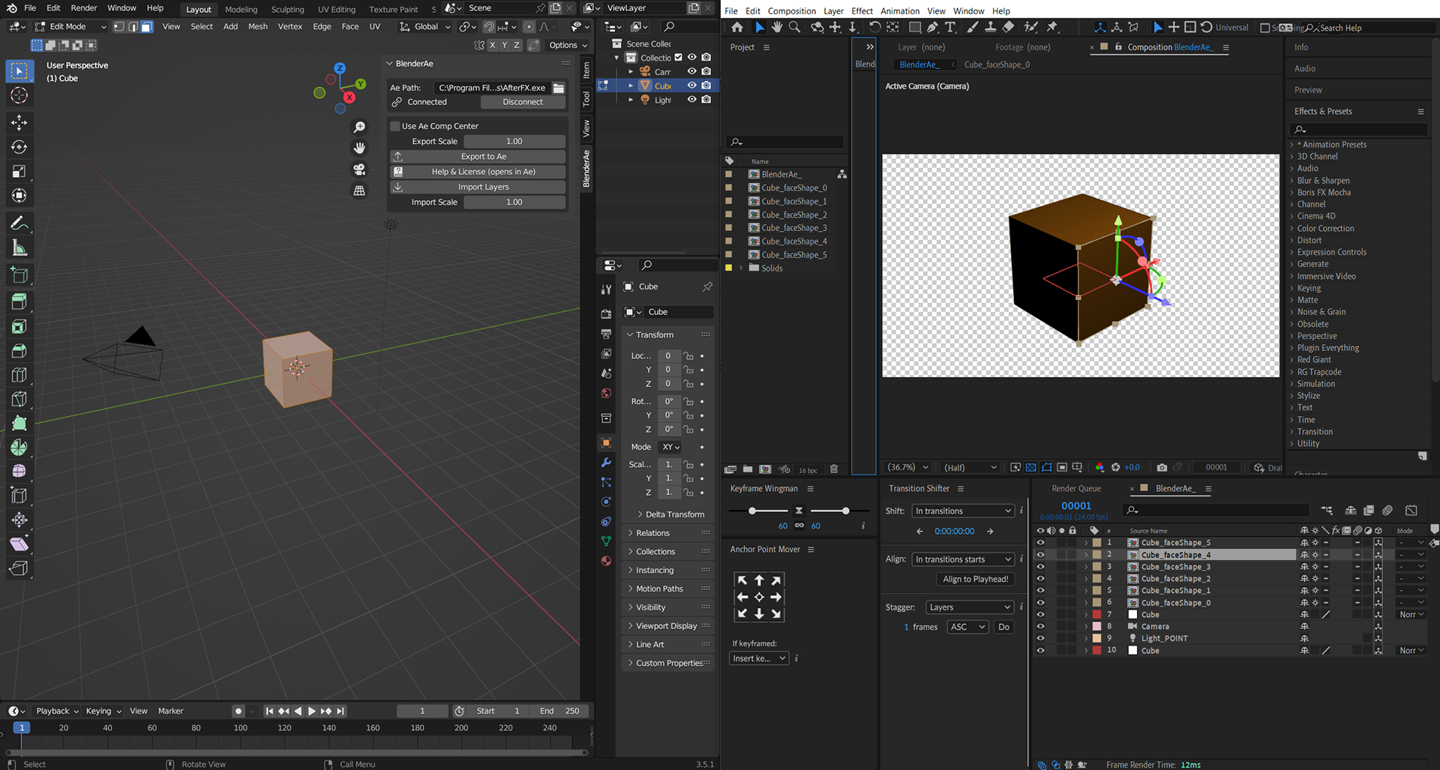Viewport: 1440px width, 770px height.
Task: Open Blender Edit Mode dropdown
Action: coord(70,26)
